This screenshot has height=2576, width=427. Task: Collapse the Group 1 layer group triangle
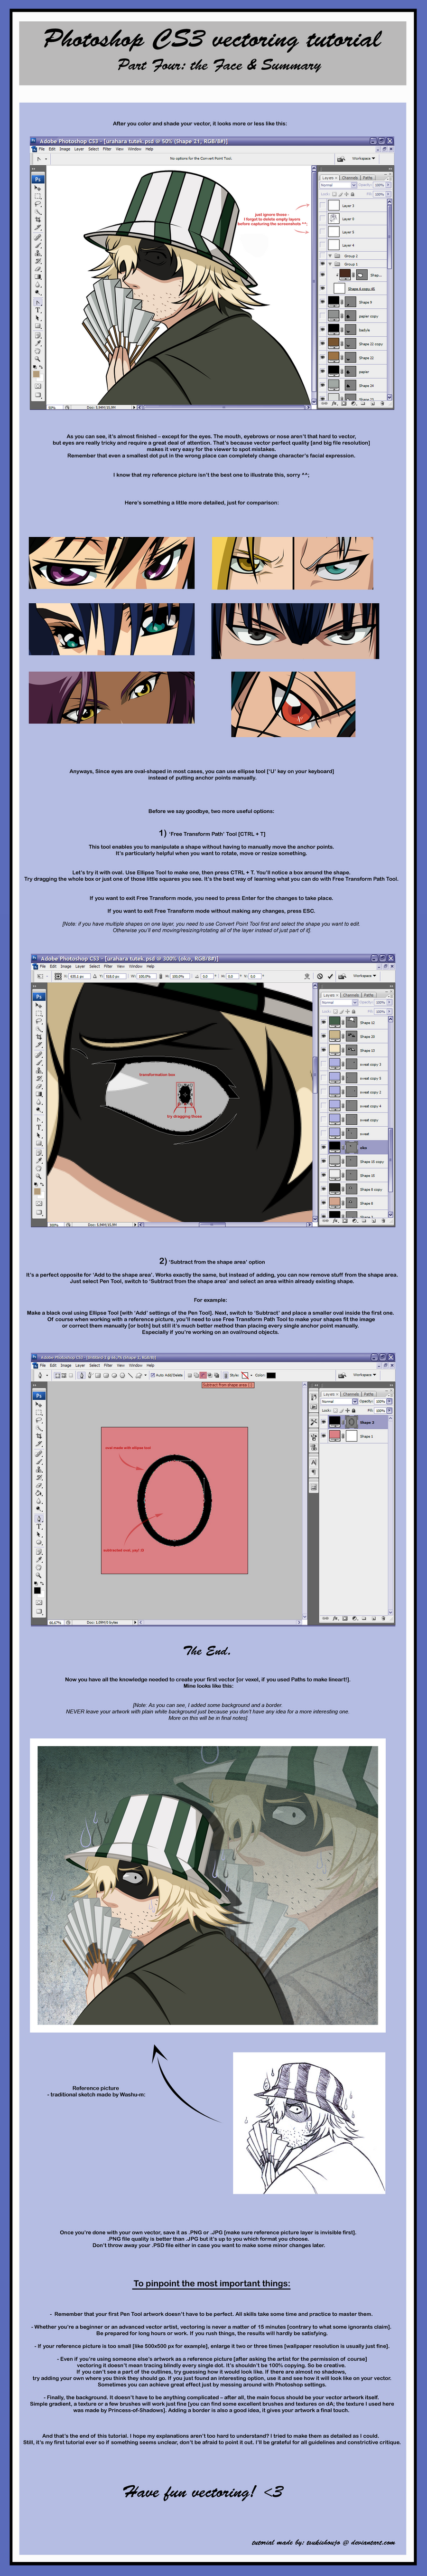point(330,264)
